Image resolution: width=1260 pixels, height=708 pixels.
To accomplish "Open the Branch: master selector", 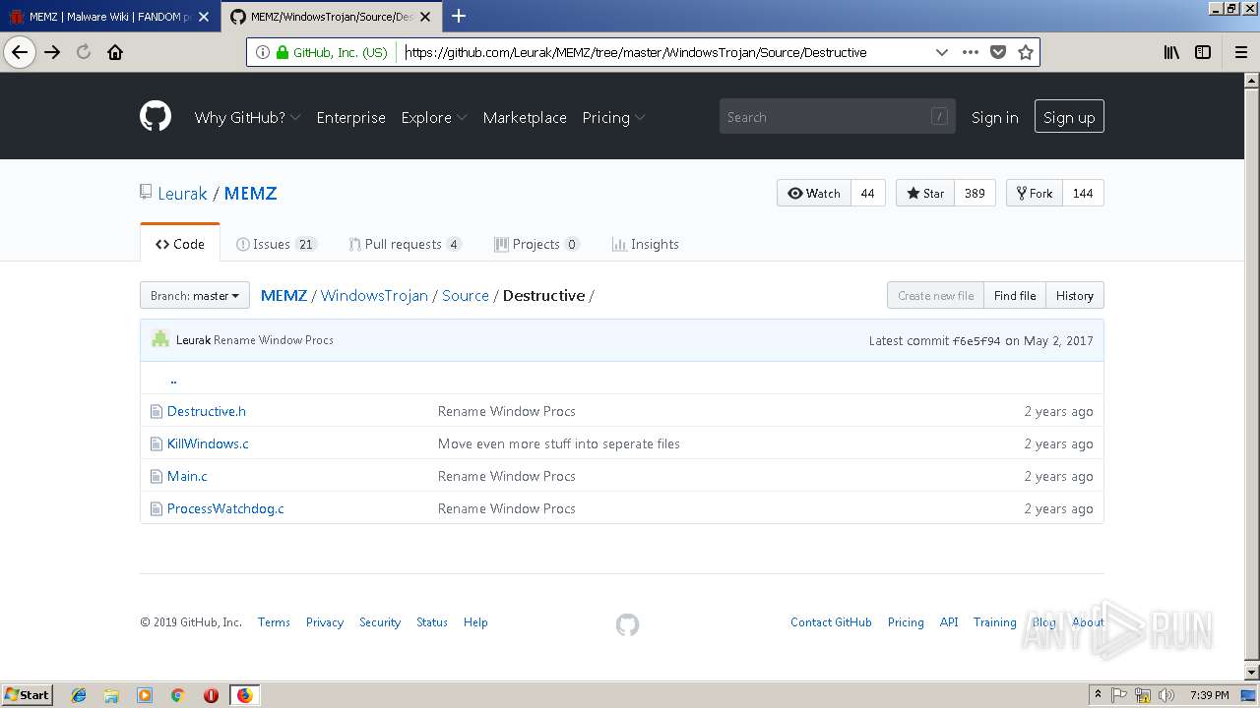I will (x=195, y=295).
